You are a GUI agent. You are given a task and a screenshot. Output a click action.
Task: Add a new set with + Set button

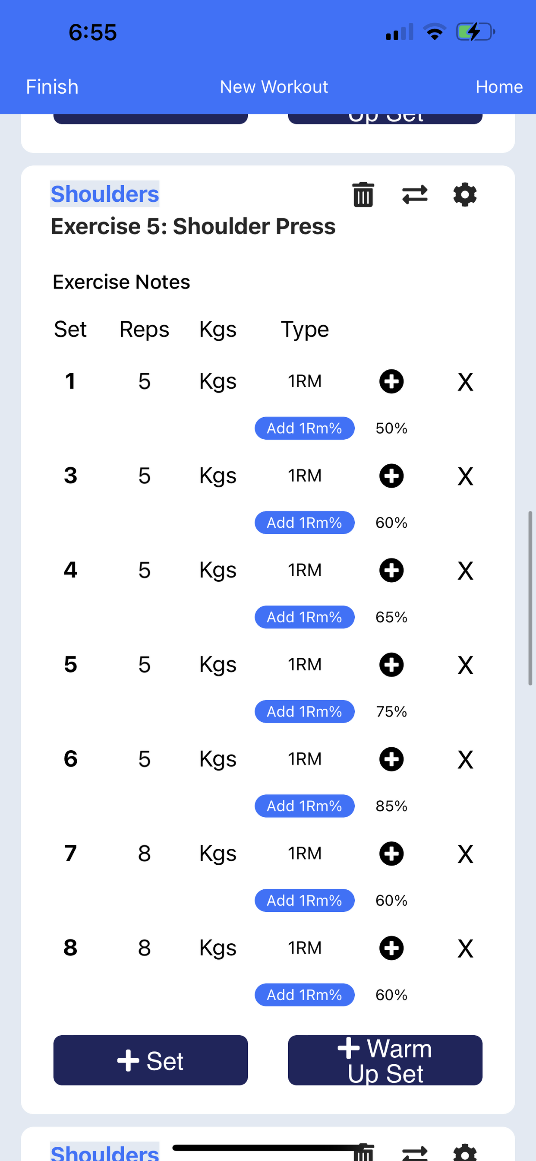(151, 1060)
